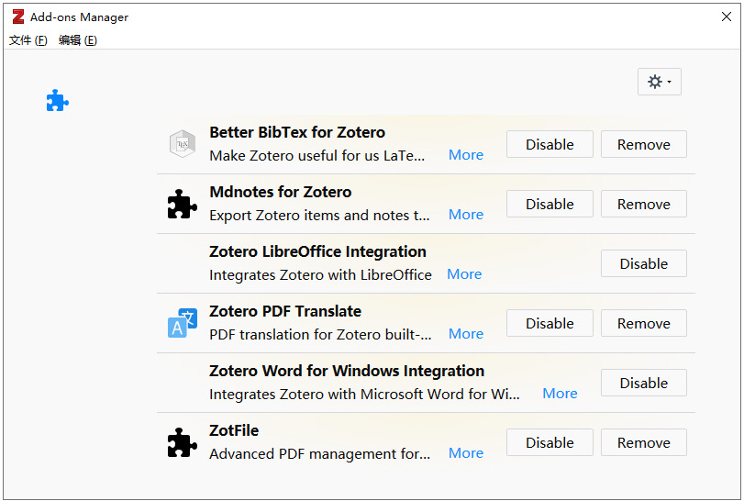Show More details for Better BibTex

tap(466, 155)
